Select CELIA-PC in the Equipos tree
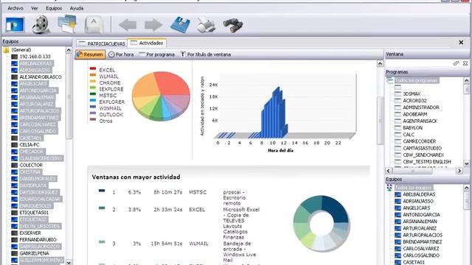The image size is (472, 265). point(29,145)
